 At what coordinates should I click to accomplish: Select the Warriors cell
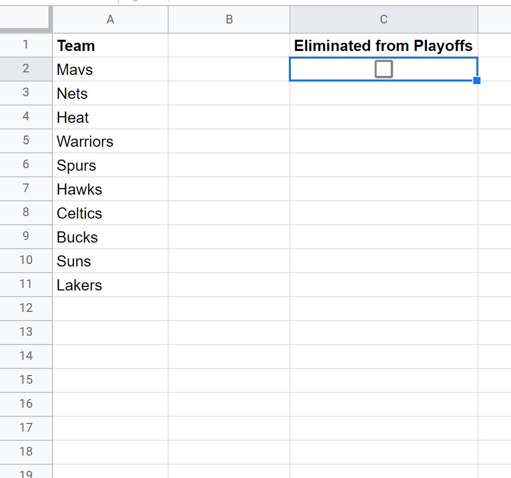coord(110,141)
